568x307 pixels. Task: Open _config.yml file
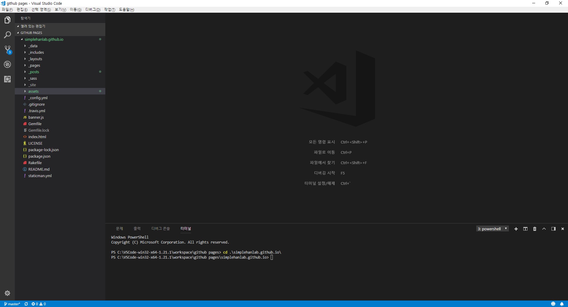(60, 98)
